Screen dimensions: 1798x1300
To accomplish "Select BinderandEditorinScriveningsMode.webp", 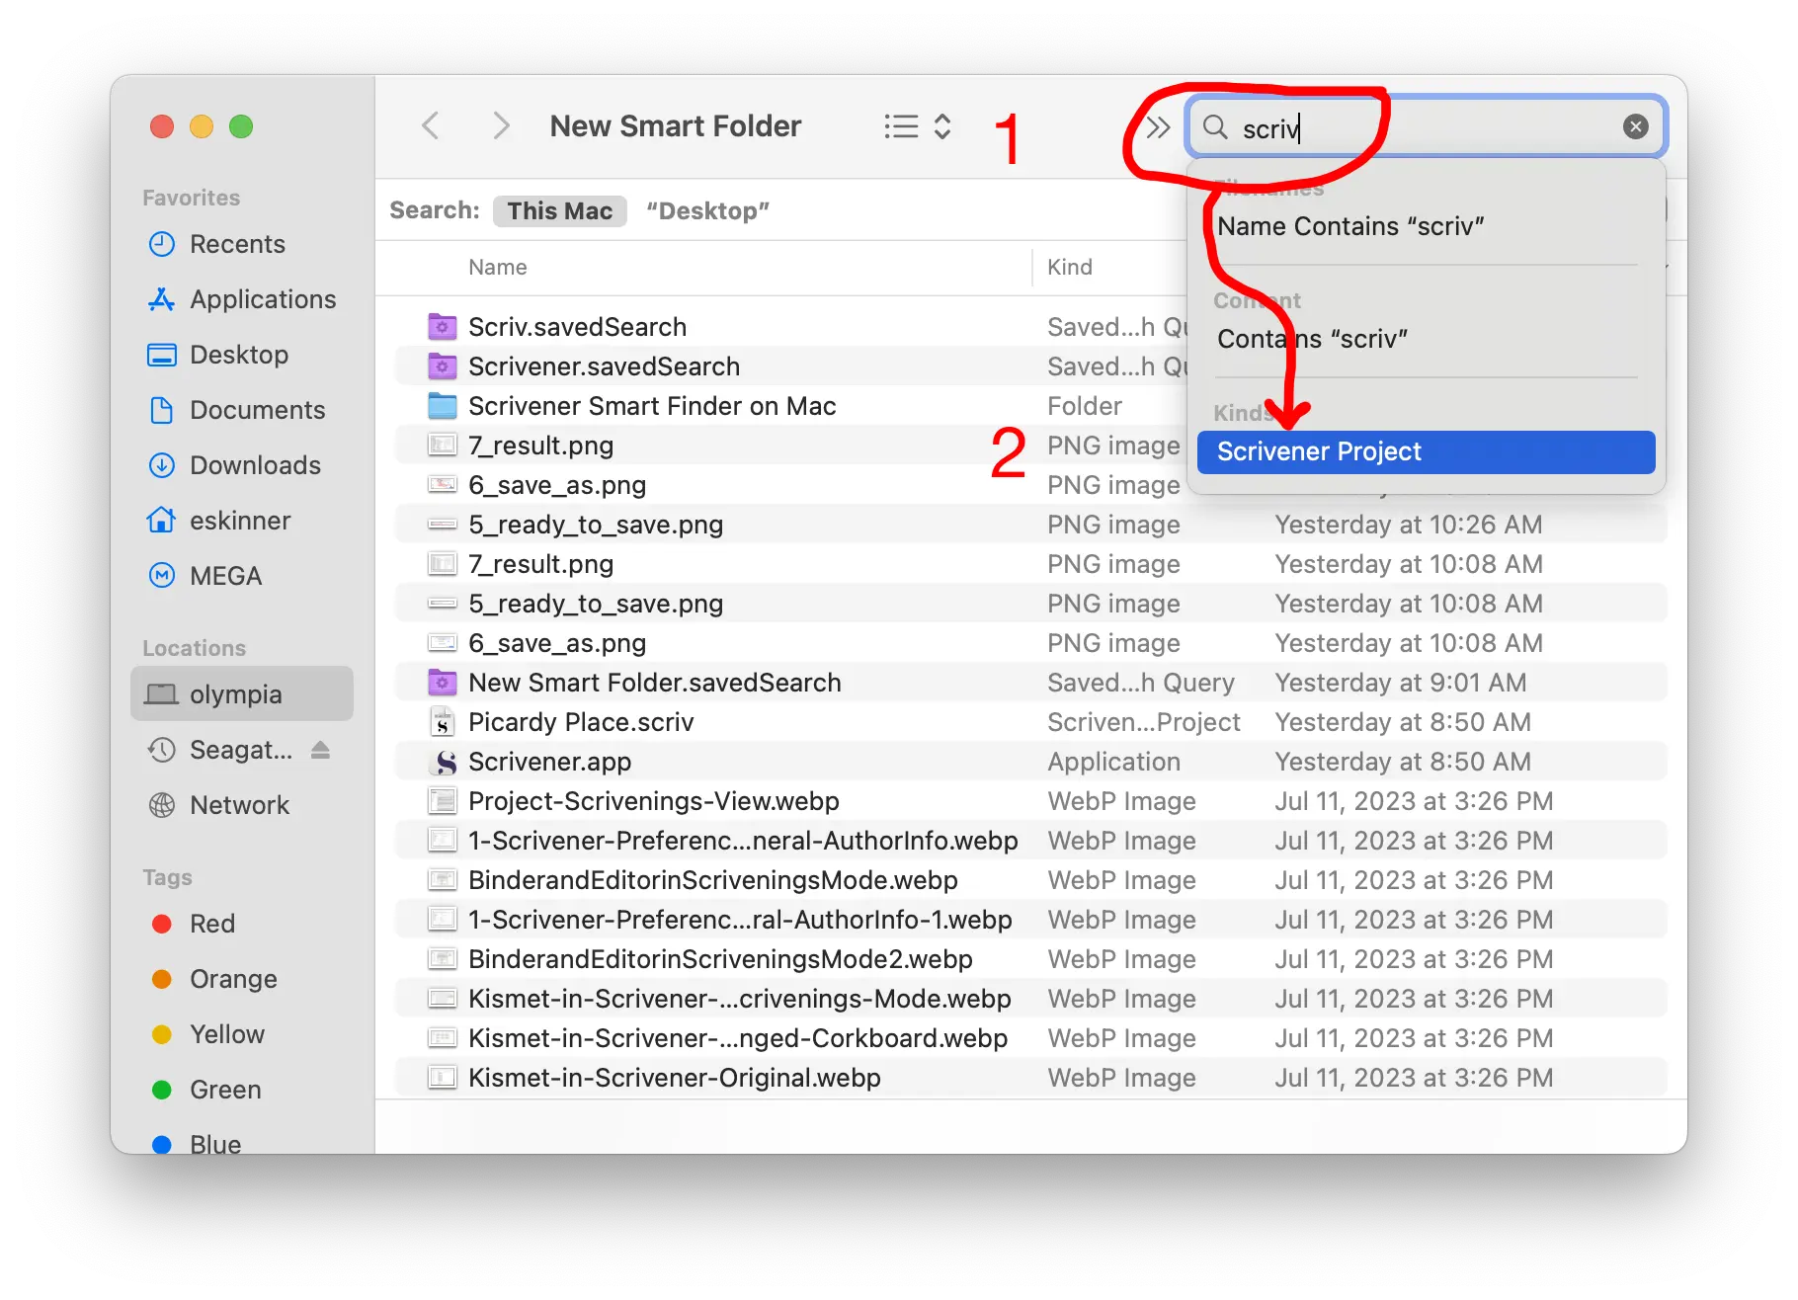I will (x=713, y=880).
